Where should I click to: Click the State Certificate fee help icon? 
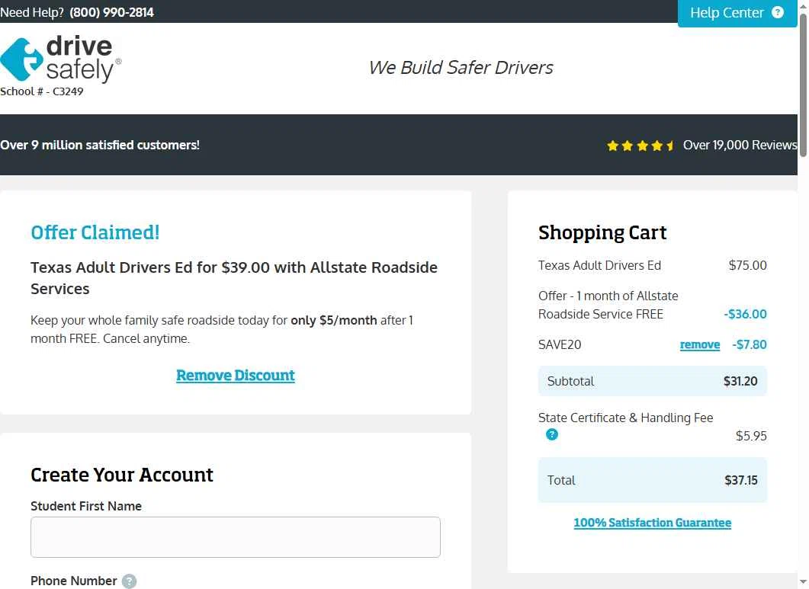(551, 434)
